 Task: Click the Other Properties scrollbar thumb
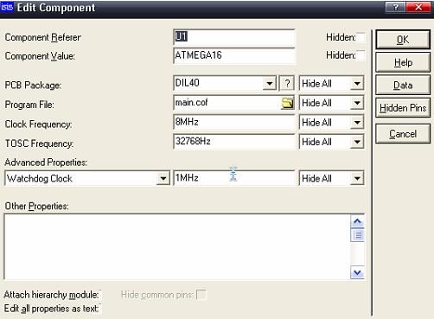(x=357, y=235)
